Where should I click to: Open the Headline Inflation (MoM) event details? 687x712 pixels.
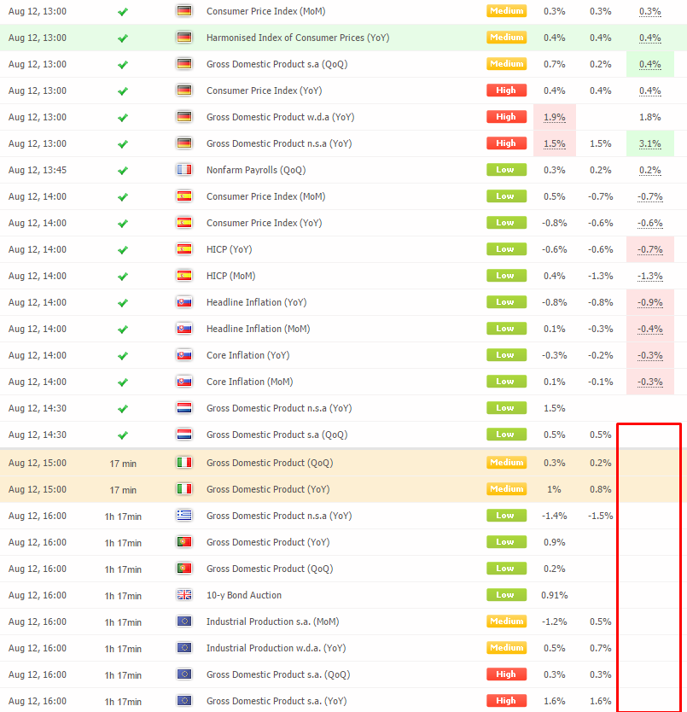pos(255,329)
